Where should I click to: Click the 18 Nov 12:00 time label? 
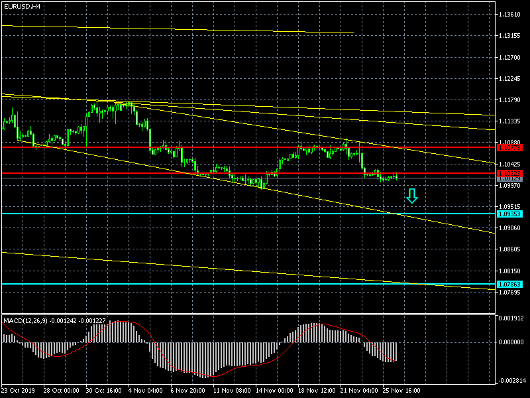click(317, 391)
